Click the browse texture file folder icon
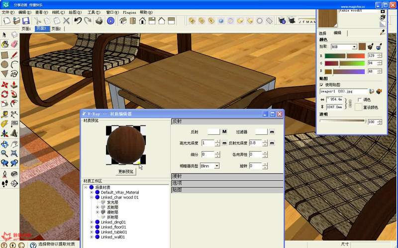 point(372,91)
